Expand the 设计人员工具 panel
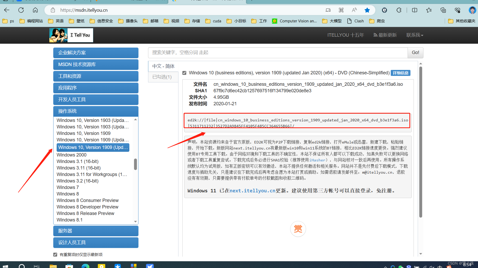This screenshot has height=268, width=478. tap(96, 243)
